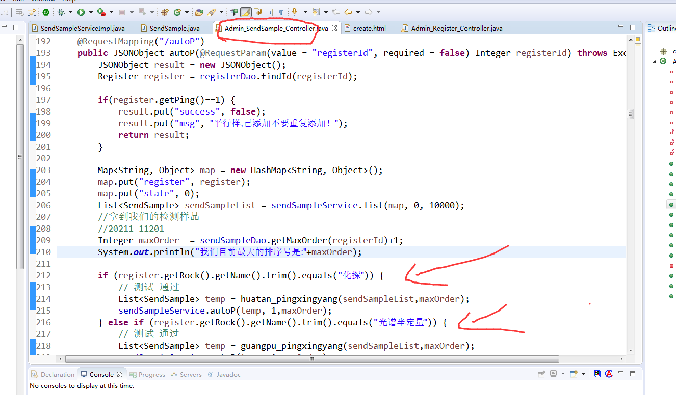Click the Last Edit Location icon

pyautogui.click(x=336, y=12)
